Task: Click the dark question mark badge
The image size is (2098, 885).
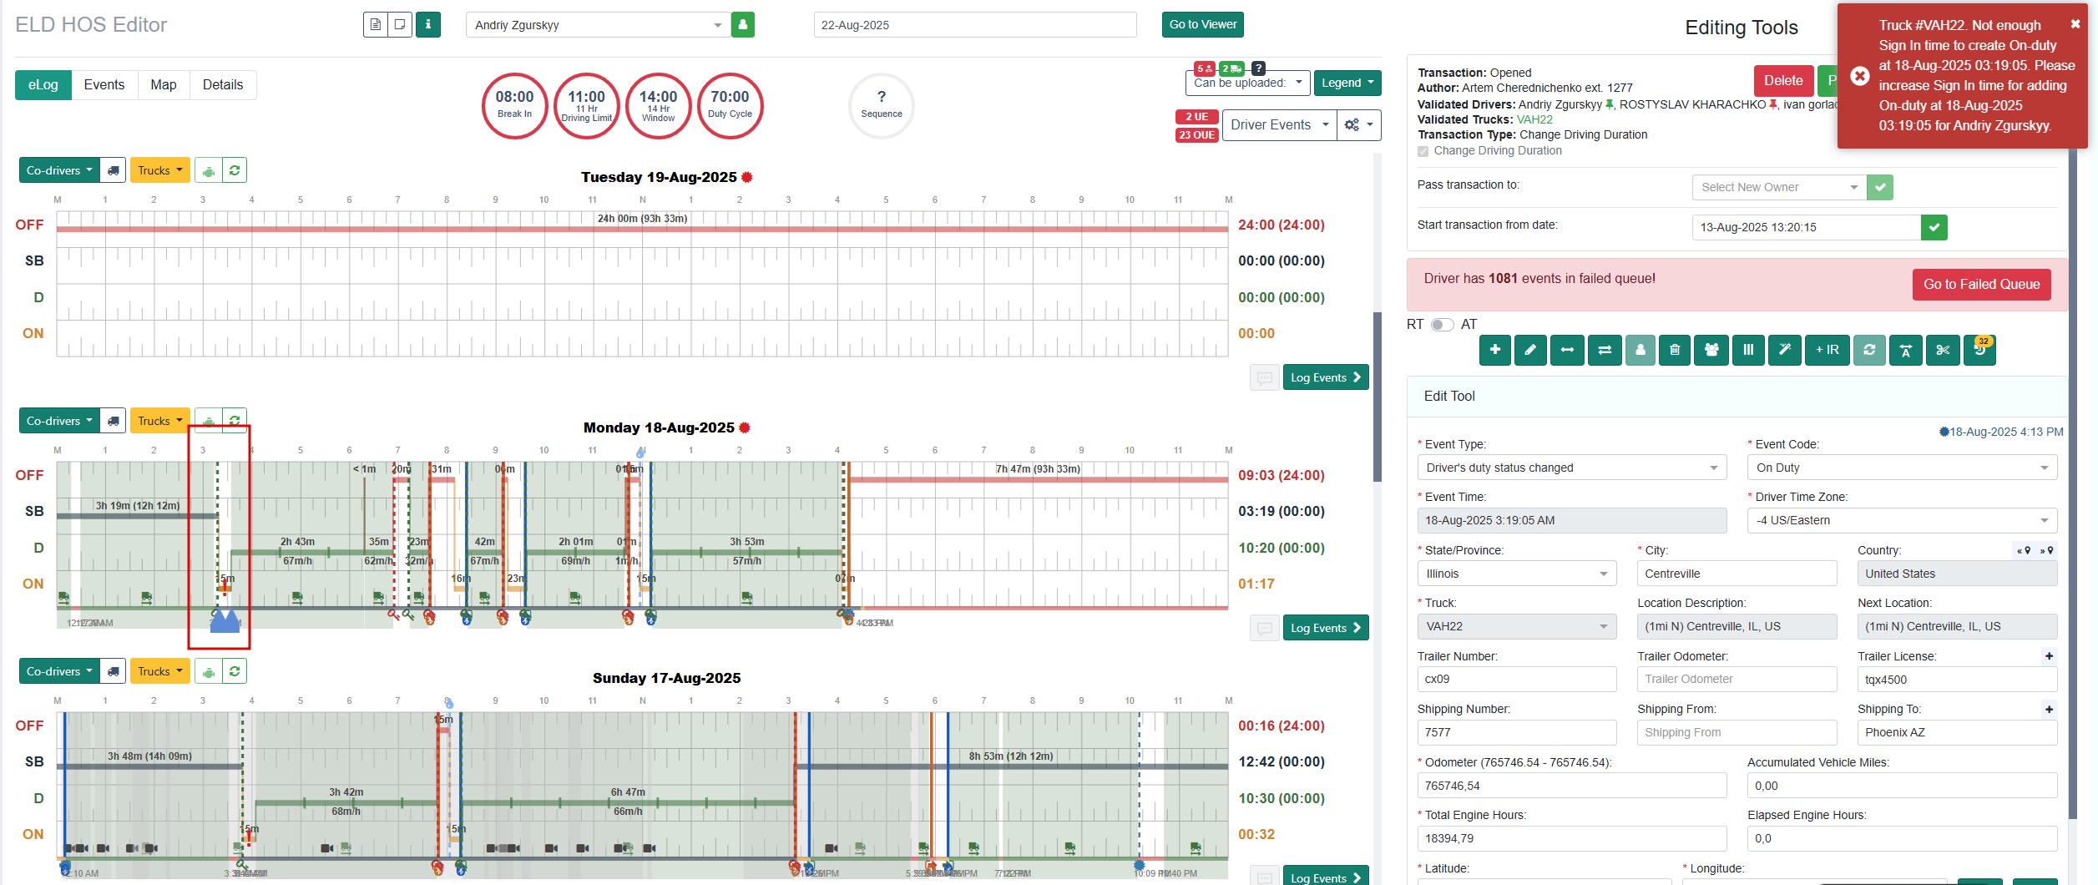Action: click(1258, 68)
